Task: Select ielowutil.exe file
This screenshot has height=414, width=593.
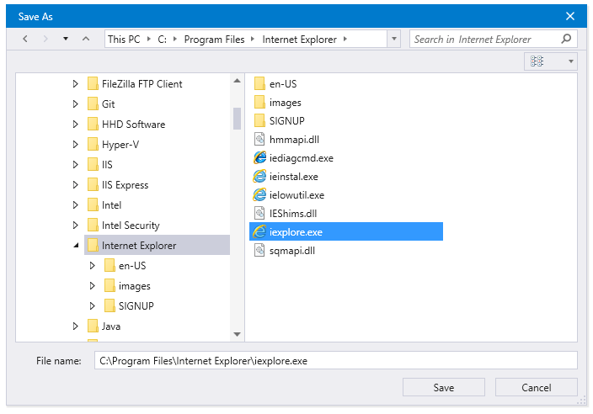Action: click(x=289, y=195)
